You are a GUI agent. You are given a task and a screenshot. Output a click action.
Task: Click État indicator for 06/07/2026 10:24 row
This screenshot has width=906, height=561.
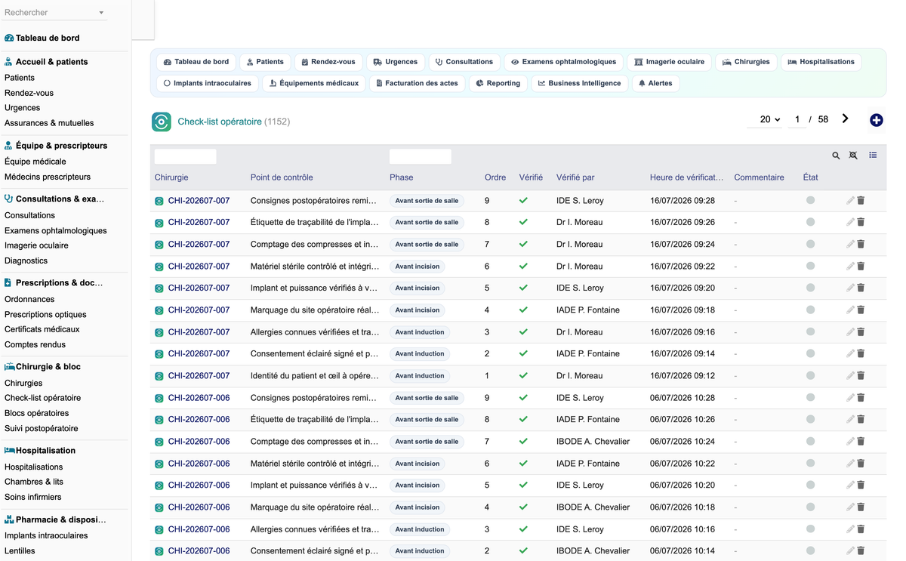[810, 441]
